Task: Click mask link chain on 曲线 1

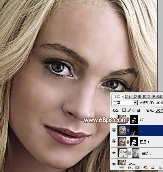Action: click(130, 153)
